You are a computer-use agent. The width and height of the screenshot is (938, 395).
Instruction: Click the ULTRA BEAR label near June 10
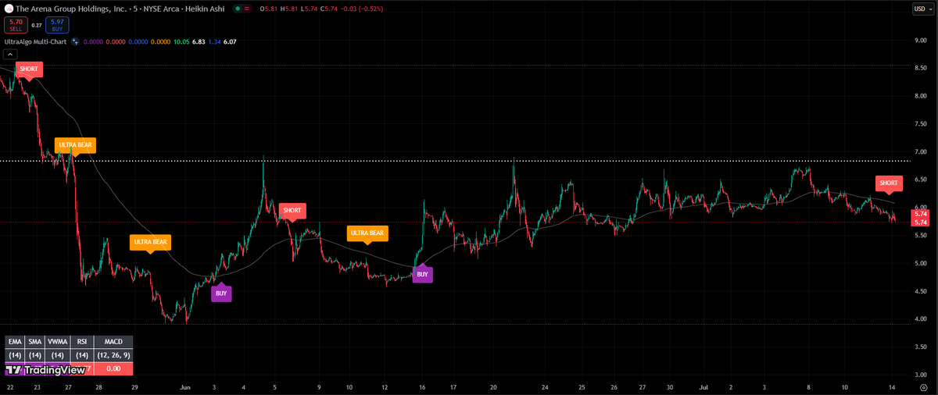point(367,233)
